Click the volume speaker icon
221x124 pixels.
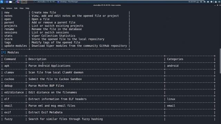click(x=204, y=2)
